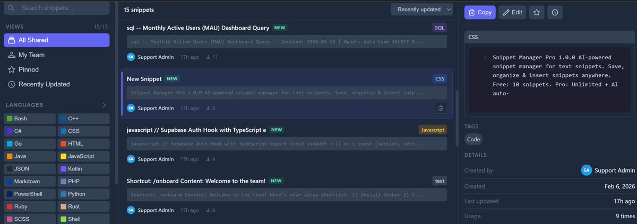Screen dimensions: 637x224
Task: Filter by CSS language
Action: [x=83, y=131]
